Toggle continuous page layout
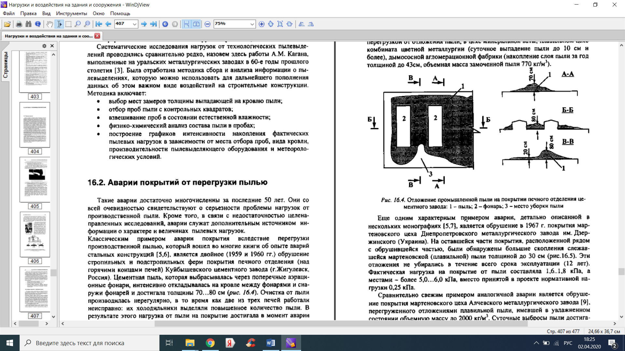625x351 pixels. [186, 24]
